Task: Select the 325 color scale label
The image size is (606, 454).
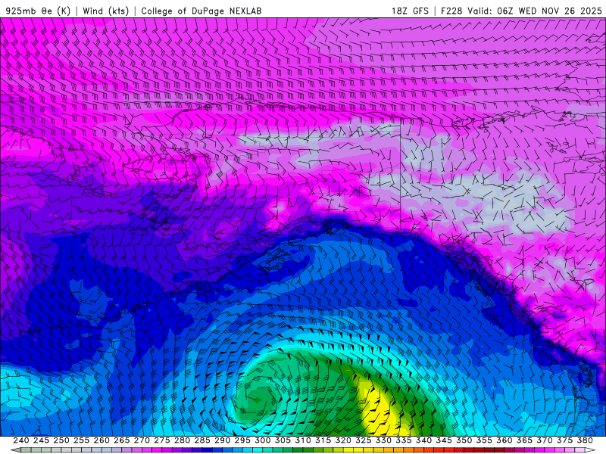Action: click(x=364, y=440)
